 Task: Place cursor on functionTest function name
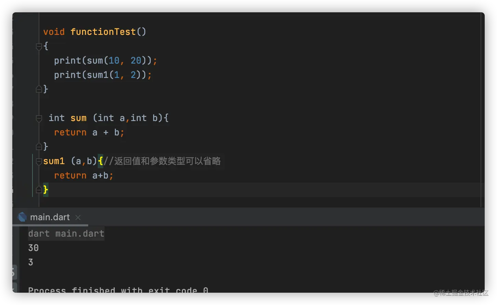point(103,32)
